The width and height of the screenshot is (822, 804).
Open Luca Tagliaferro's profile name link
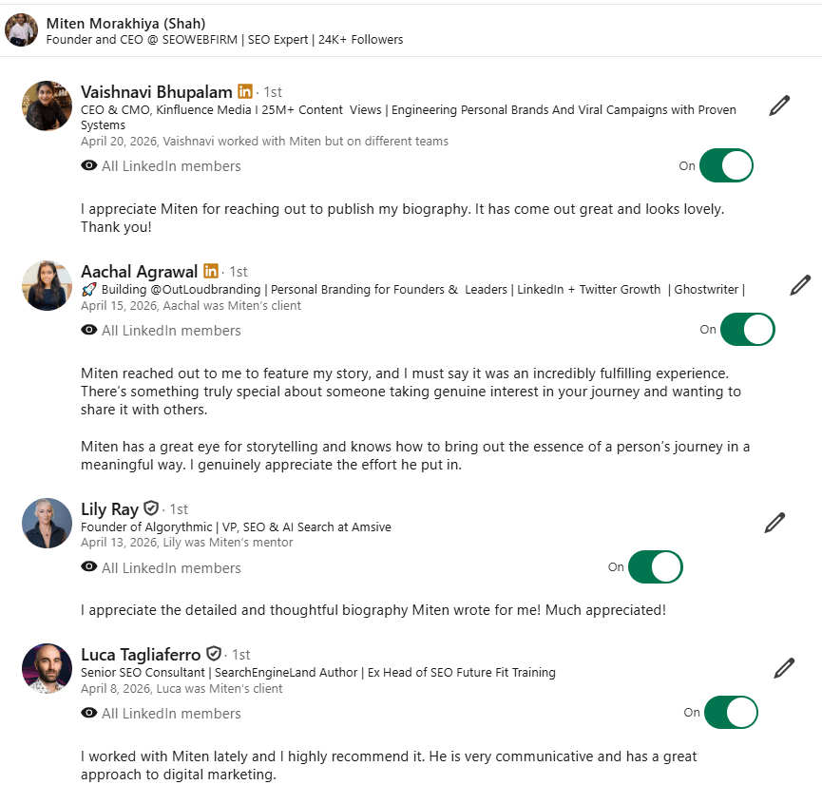coord(141,655)
